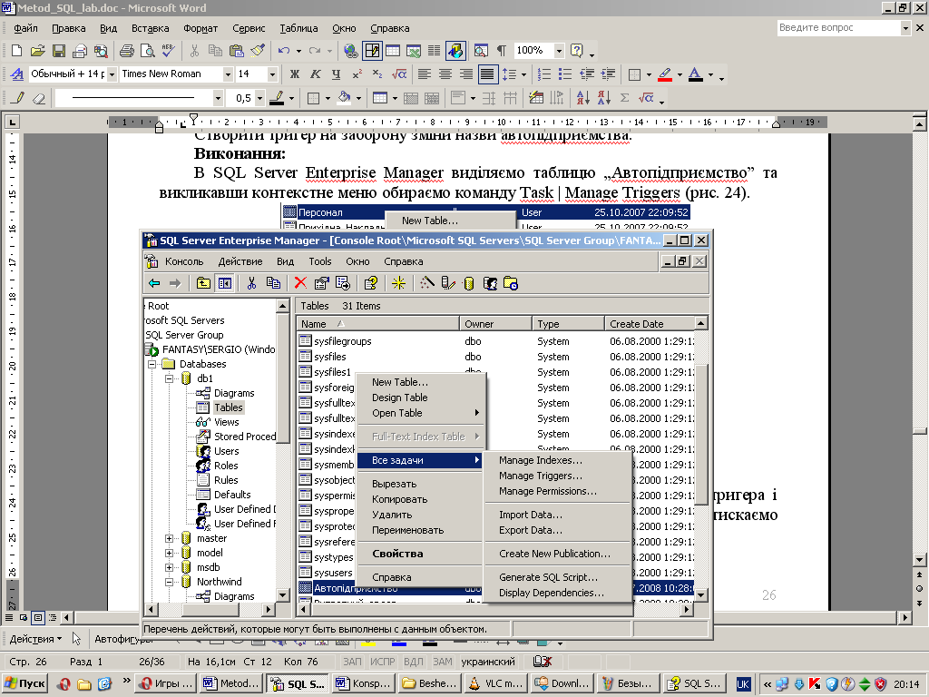
Task: Choose Generate SQL Script... from the submenu
Action: 548,577
